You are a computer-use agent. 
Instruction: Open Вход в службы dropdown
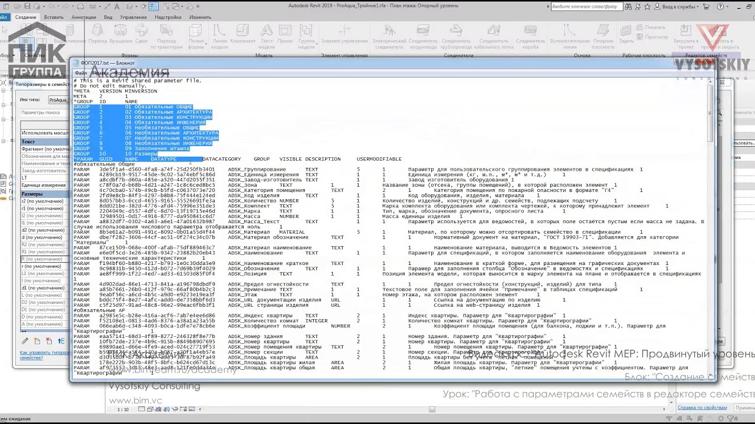pos(675,6)
